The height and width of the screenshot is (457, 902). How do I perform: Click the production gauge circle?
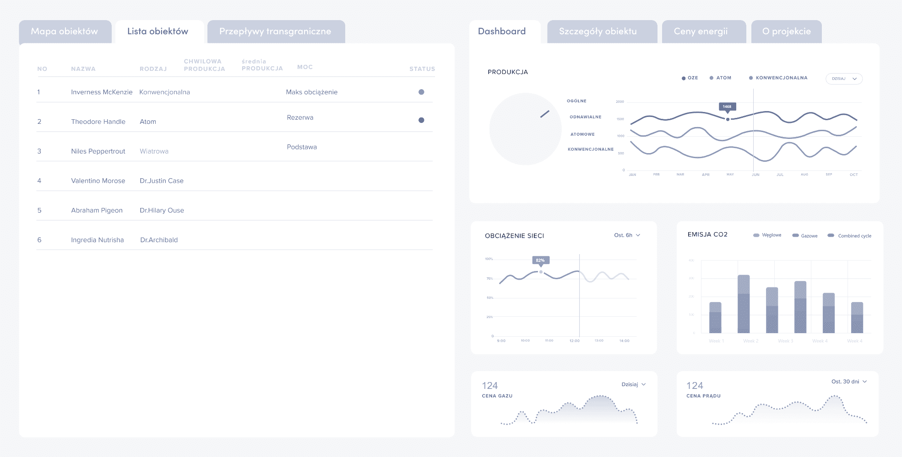(x=525, y=129)
